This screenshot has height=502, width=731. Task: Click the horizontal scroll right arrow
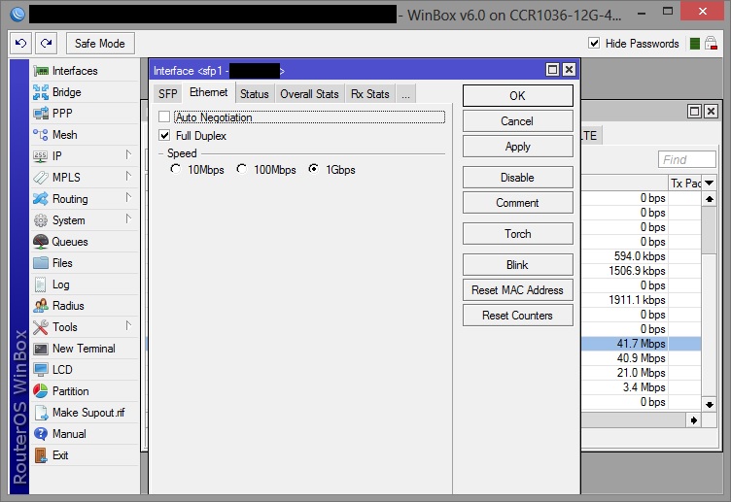click(694, 420)
